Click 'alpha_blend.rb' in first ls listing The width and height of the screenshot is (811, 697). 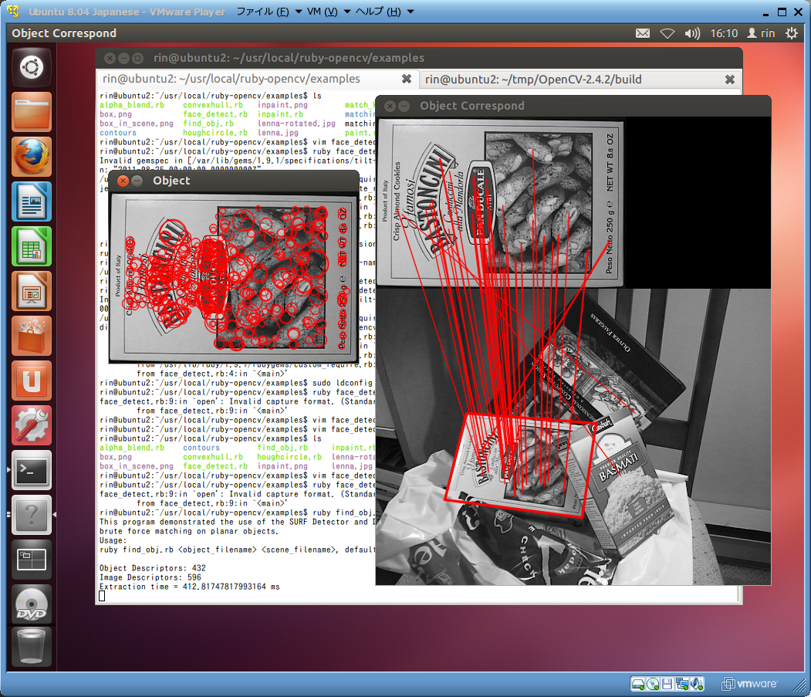[132, 105]
